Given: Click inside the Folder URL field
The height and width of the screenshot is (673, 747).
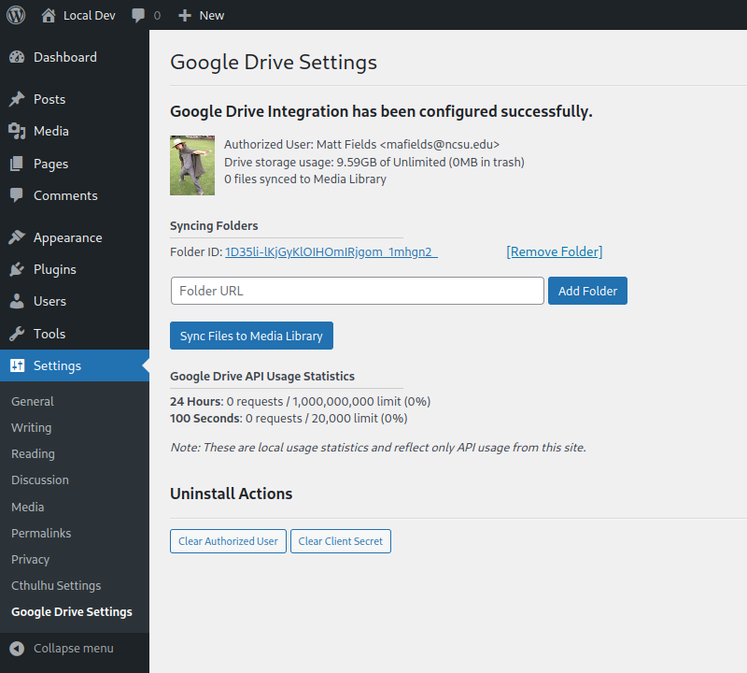Looking at the screenshot, I should tap(357, 291).
